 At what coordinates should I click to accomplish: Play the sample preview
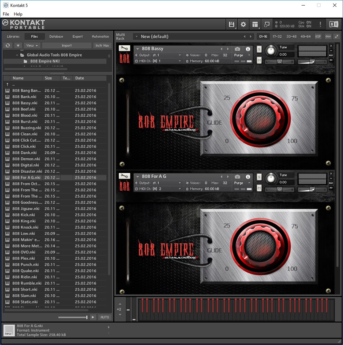(93, 317)
